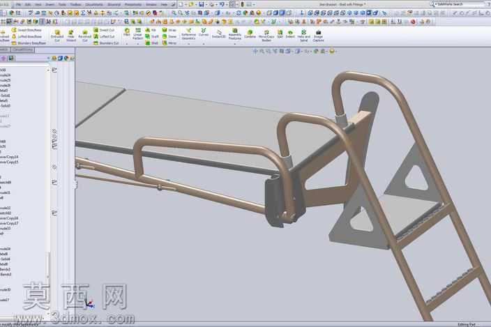The width and height of the screenshot is (491, 327).
Task: Click the Fillet feature icon
Action: [127, 32]
